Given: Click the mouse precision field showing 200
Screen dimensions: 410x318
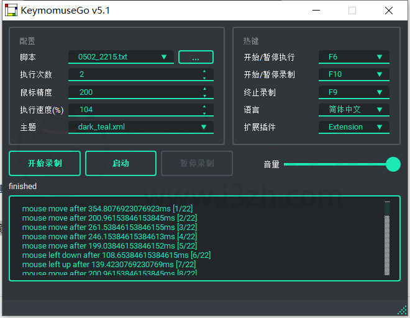Looking at the screenshot, I should [141, 92].
